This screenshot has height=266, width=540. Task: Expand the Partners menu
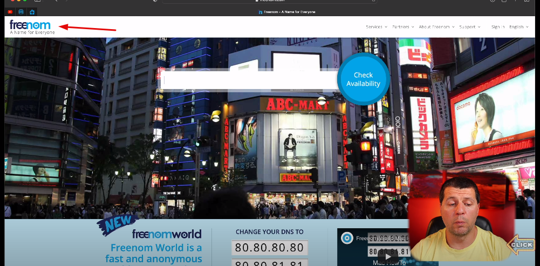click(403, 27)
